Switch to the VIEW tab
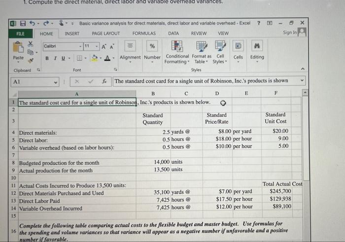 coord(223,33)
